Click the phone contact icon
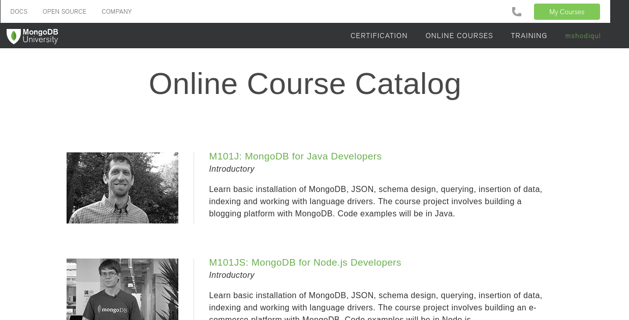This screenshot has height=320, width=629. tap(517, 12)
